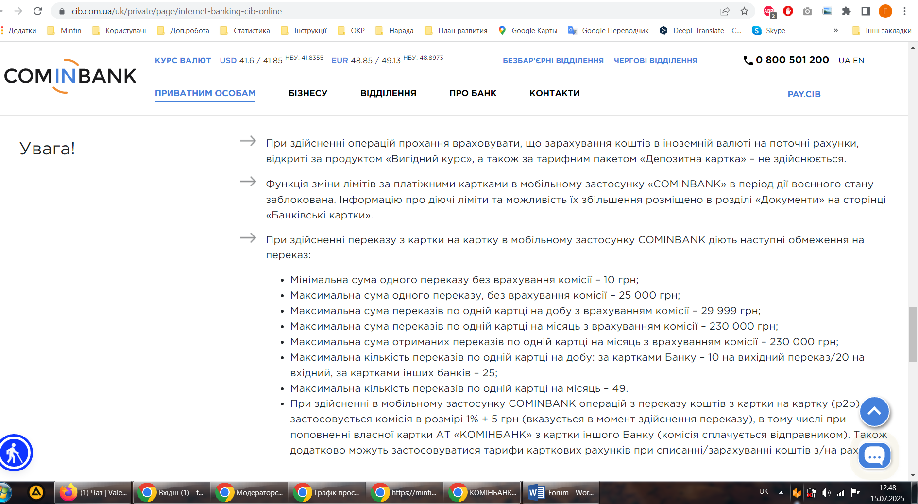Click the Додатки apps shortcut

18,31
